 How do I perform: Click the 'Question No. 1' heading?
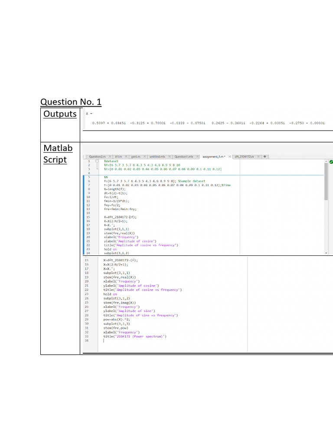(71, 101)
